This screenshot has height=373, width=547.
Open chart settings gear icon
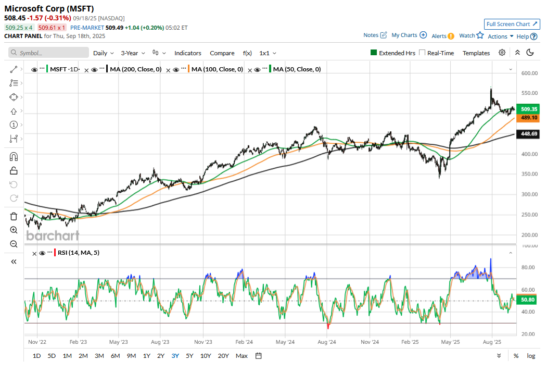(502, 53)
